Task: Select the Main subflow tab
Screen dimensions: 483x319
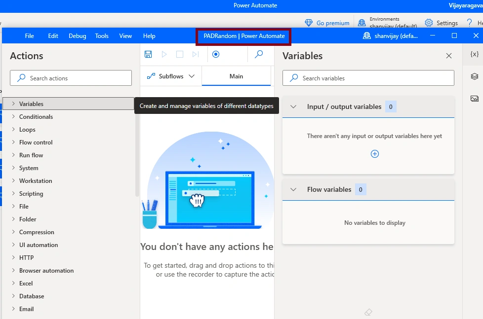Action: click(236, 76)
